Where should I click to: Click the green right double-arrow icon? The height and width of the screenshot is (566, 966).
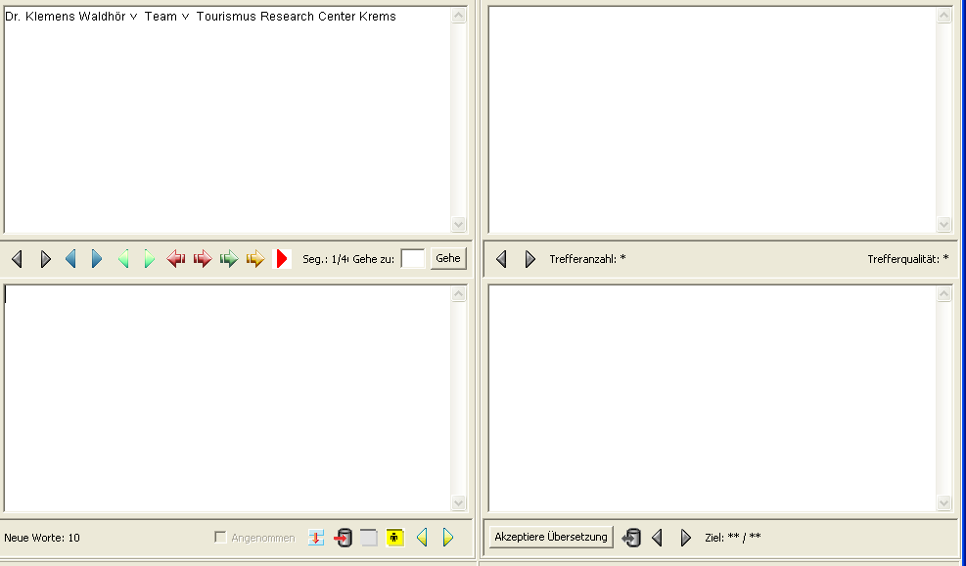(229, 259)
